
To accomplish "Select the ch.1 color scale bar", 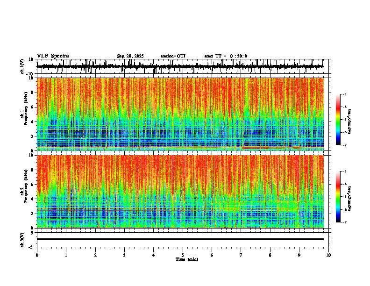I will click(338, 120).
